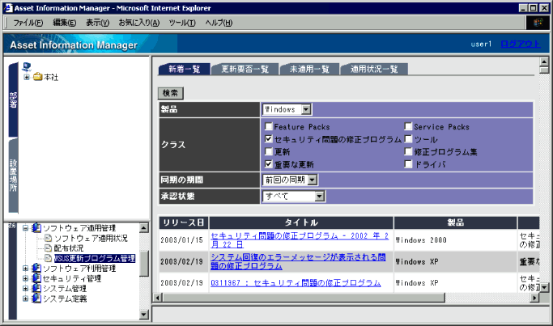Click the 検索 button

[x=170, y=93]
